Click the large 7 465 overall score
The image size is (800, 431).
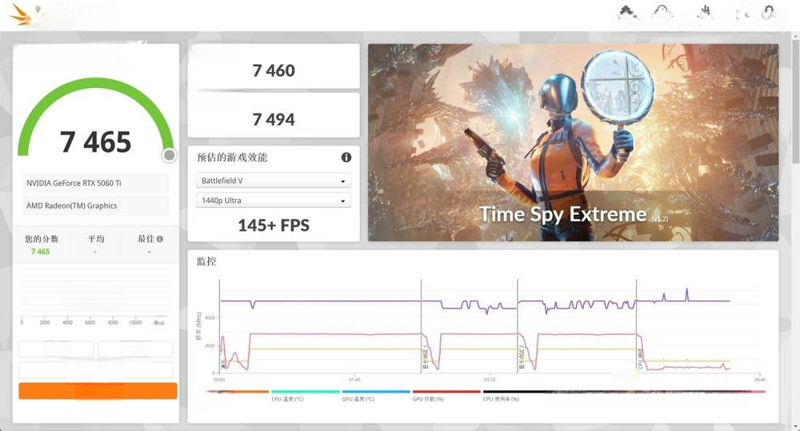pyautogui.click(x=95, y=142)
